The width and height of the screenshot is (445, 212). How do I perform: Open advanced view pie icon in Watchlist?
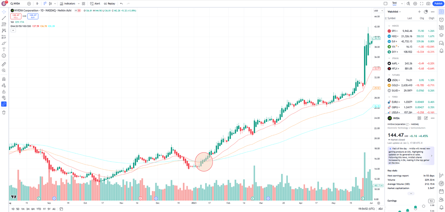coord(426,12)
